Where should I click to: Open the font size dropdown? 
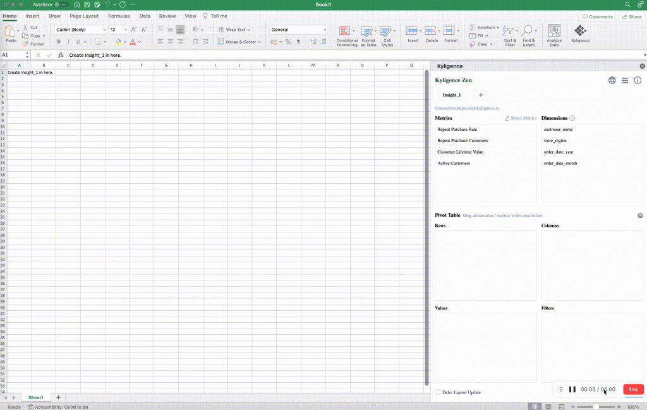coord(126,30)
